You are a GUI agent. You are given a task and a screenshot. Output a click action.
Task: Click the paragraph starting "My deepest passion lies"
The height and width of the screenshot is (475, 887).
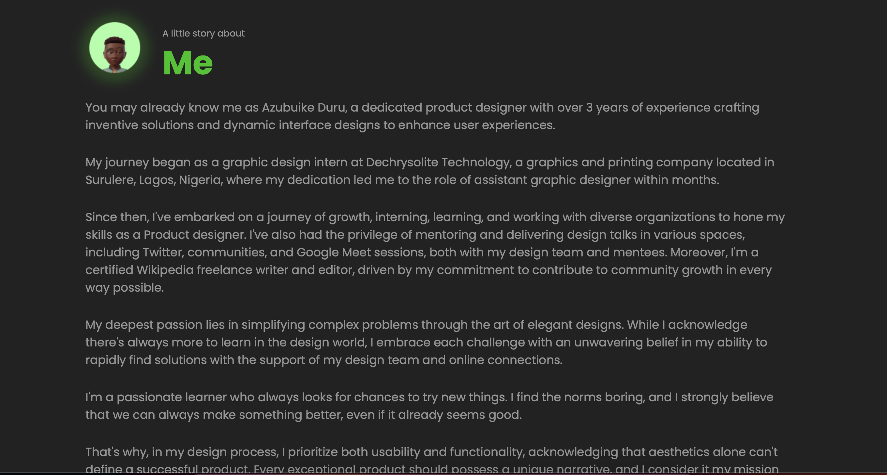426,343
